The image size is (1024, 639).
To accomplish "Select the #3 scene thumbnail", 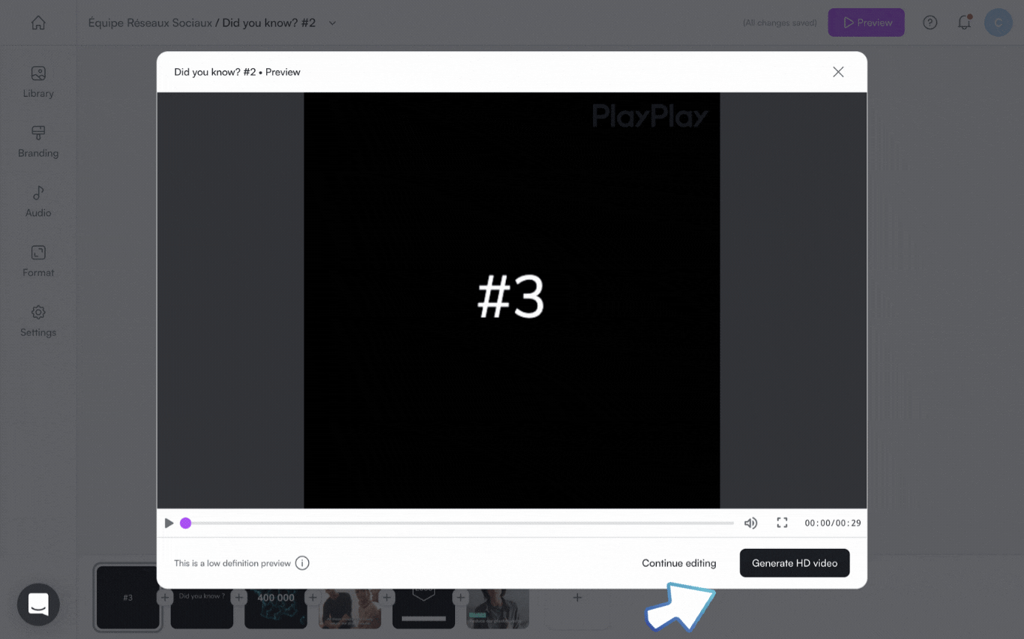I will coord(128,597).
